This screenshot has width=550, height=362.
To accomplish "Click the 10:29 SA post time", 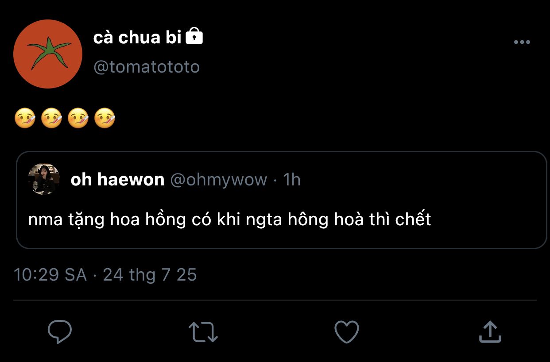I will point(50,275).
